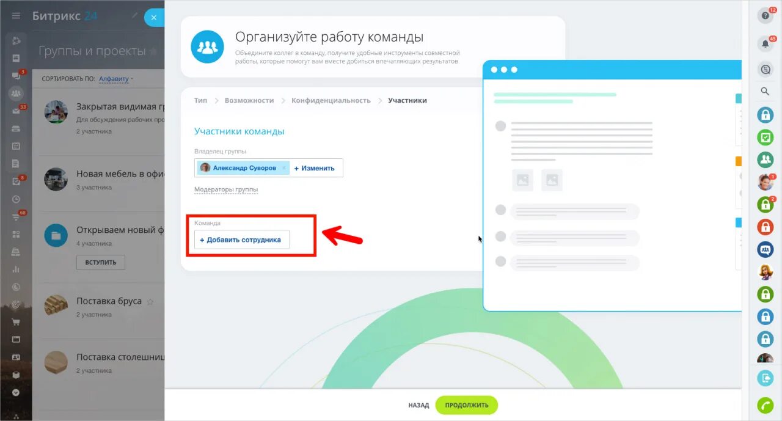Click the green phone call button

pyautogui.click(x=766, y=405)
